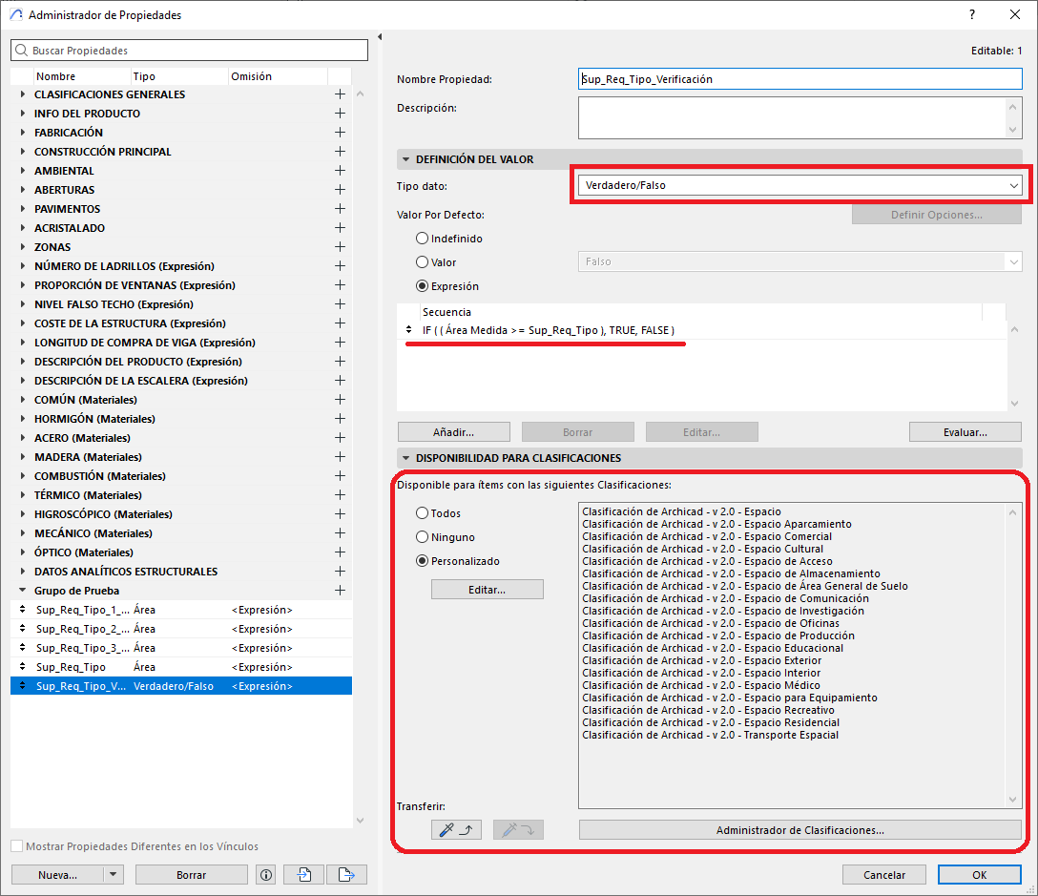Choose the Ninguno radio option
This screenshot has width=1038, height=896.
[423, 537]
